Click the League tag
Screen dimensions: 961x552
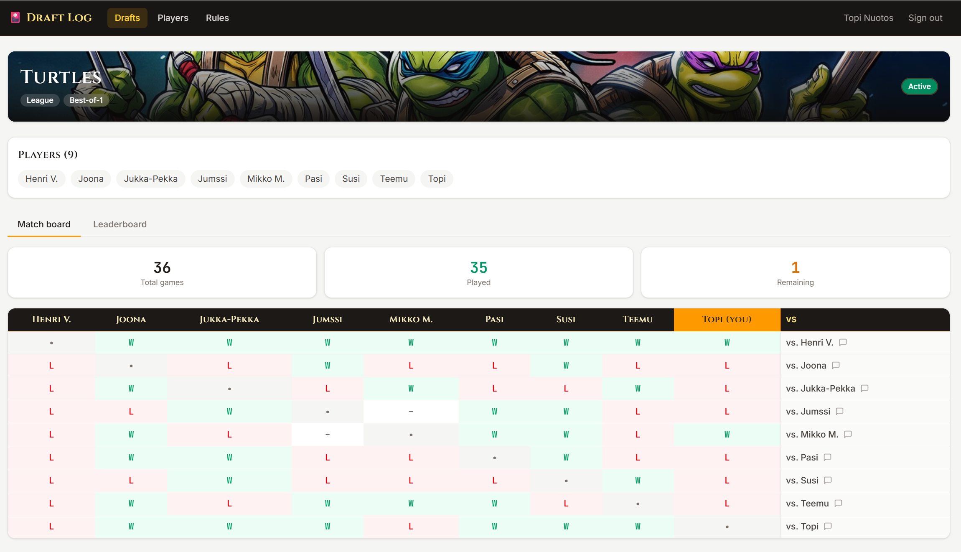[40, 100]
